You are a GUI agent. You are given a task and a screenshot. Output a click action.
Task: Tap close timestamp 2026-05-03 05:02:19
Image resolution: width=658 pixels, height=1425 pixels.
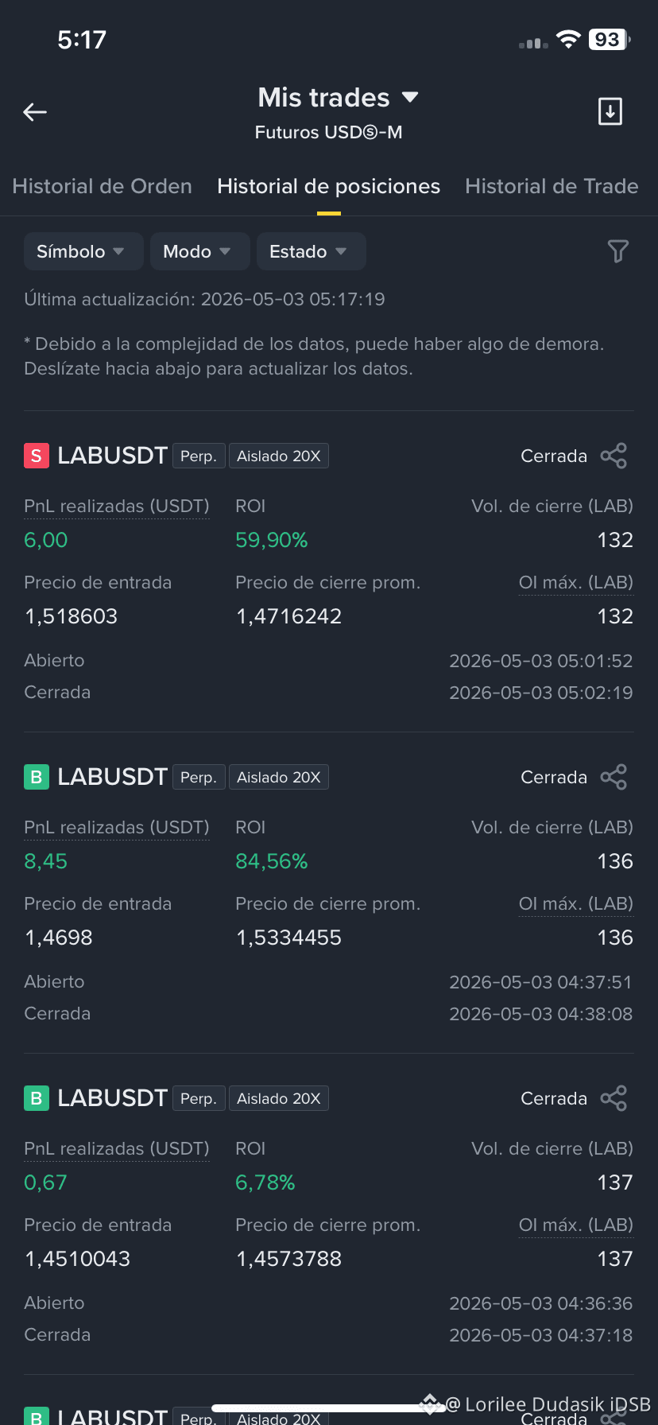click(541, 693)
